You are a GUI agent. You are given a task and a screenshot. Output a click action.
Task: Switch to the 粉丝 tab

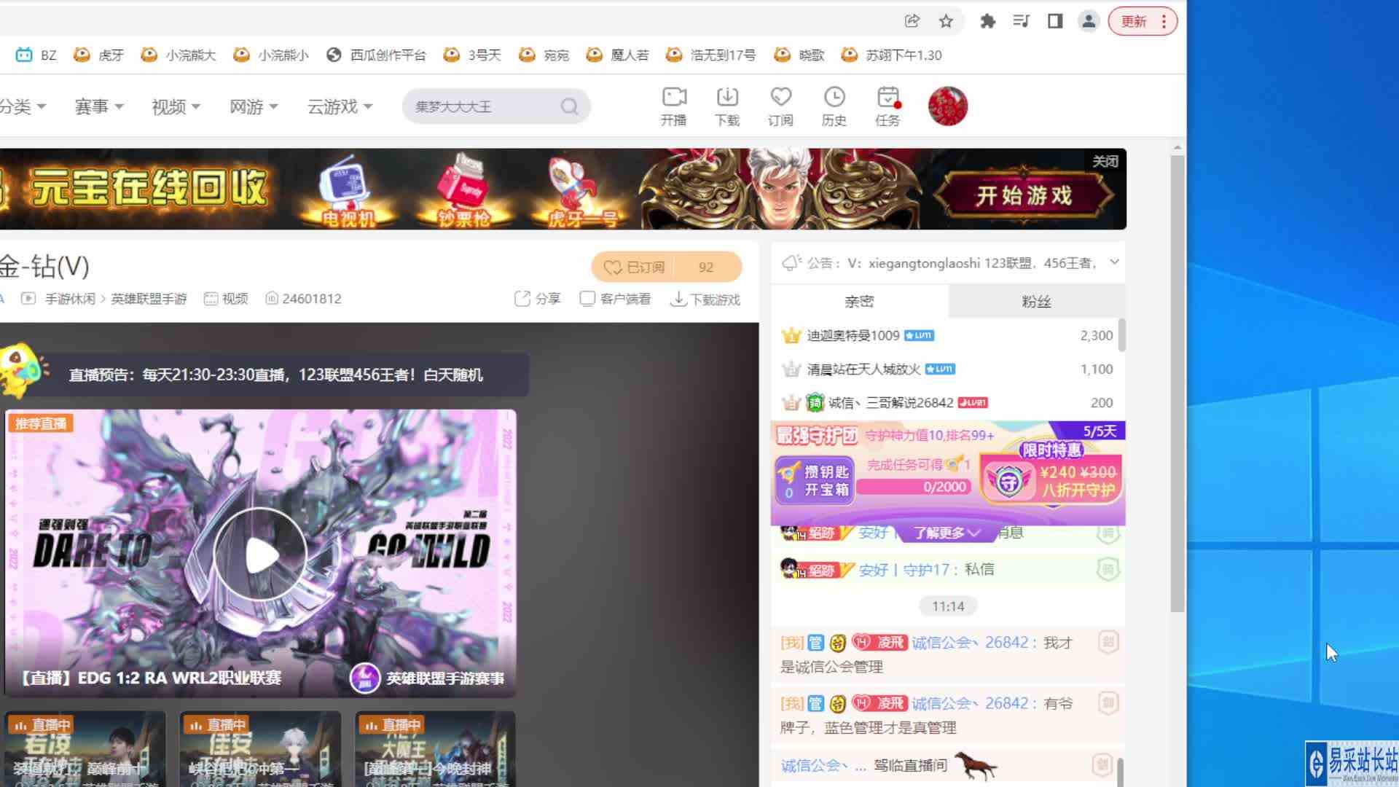click(x=1037, y=301)
